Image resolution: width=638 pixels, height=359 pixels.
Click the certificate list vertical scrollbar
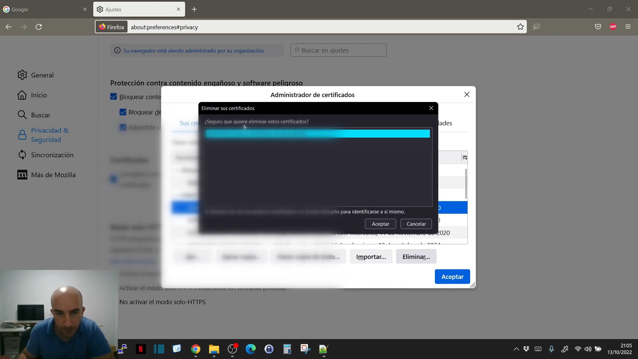pyautogui.click(x=466, y=184)
